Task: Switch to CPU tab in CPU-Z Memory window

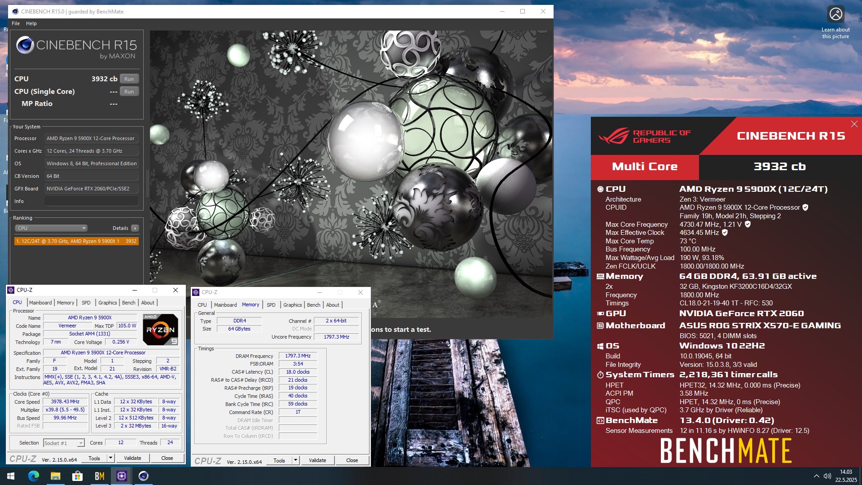Action: [202, 305]
